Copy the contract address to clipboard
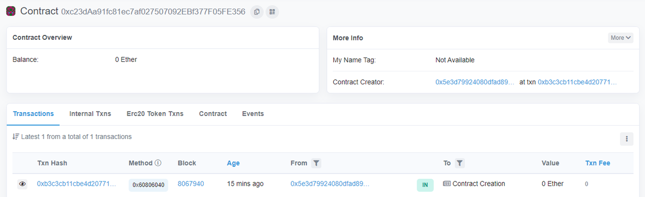645x197 pixels. (257, 11)
